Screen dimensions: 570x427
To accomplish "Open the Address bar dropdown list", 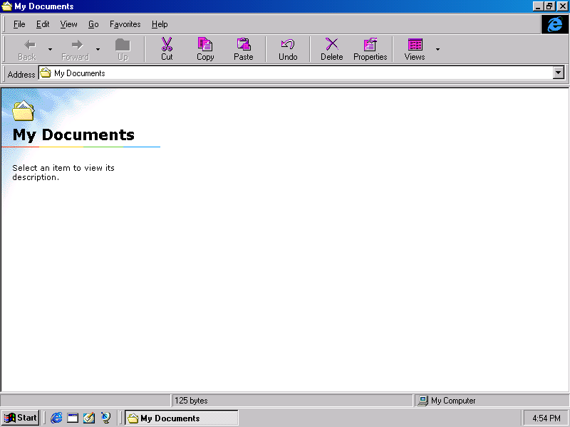I will [559, 73].
